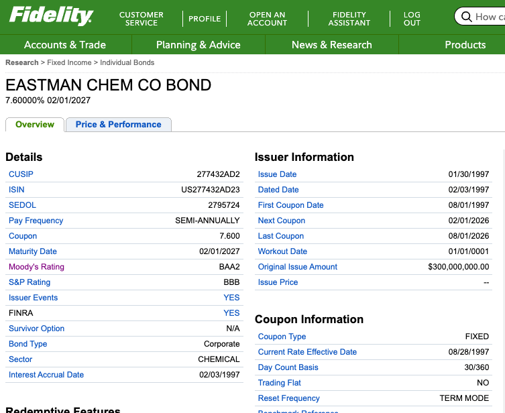This screenshot has width=505, height=413.
Task: Open the Profile link
Action: pos(205,19)
